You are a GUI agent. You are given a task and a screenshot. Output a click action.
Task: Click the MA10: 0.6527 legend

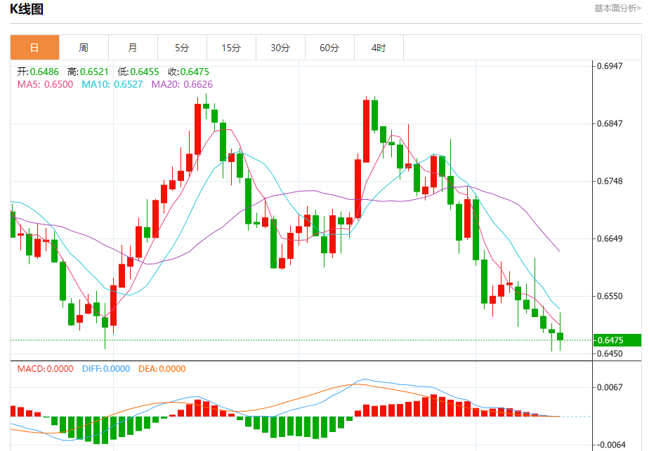click(112, 84)
